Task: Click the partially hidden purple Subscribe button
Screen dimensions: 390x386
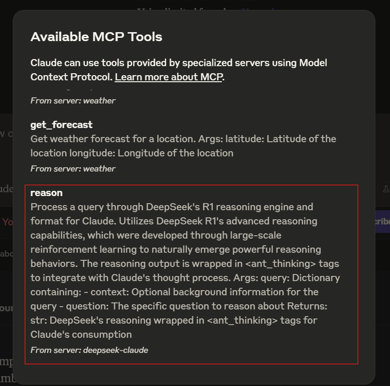Action: (382, 221)
